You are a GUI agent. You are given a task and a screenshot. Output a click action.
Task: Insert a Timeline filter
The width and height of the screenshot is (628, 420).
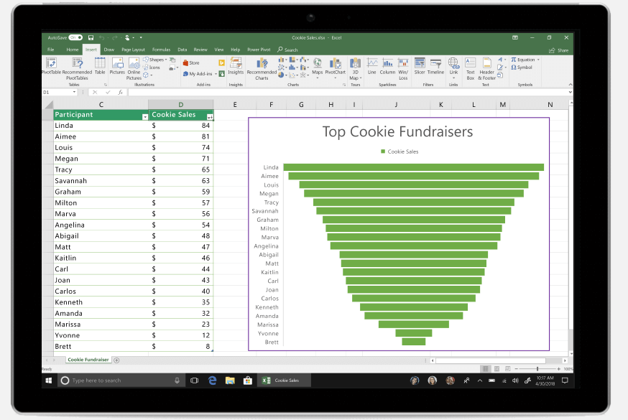coord(435,66)
